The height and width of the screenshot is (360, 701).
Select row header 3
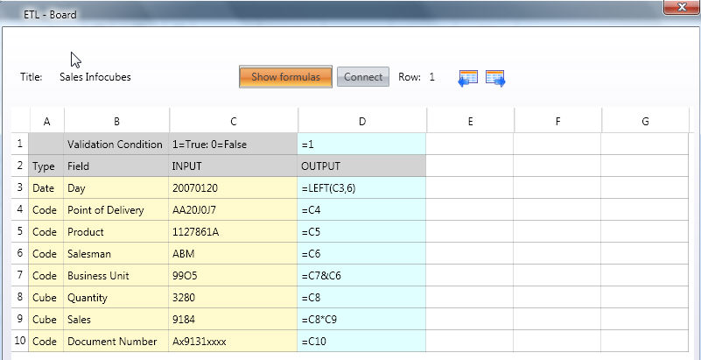coord(19,187)
